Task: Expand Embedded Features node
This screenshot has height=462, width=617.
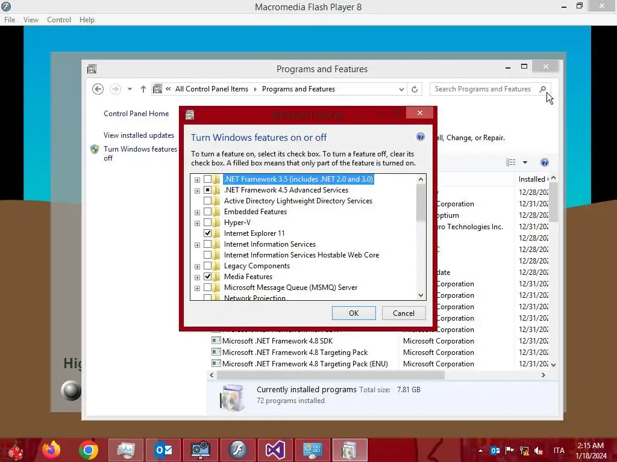Action: pos(197,212)
